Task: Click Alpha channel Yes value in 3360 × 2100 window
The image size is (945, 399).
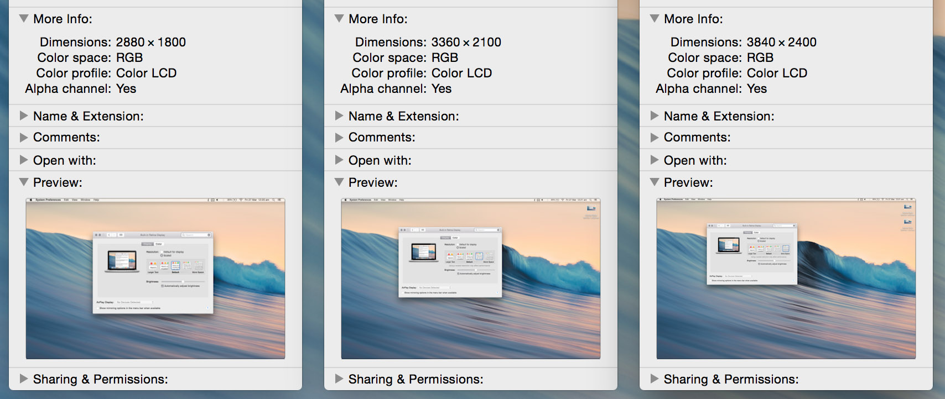Action: point(442,88)
